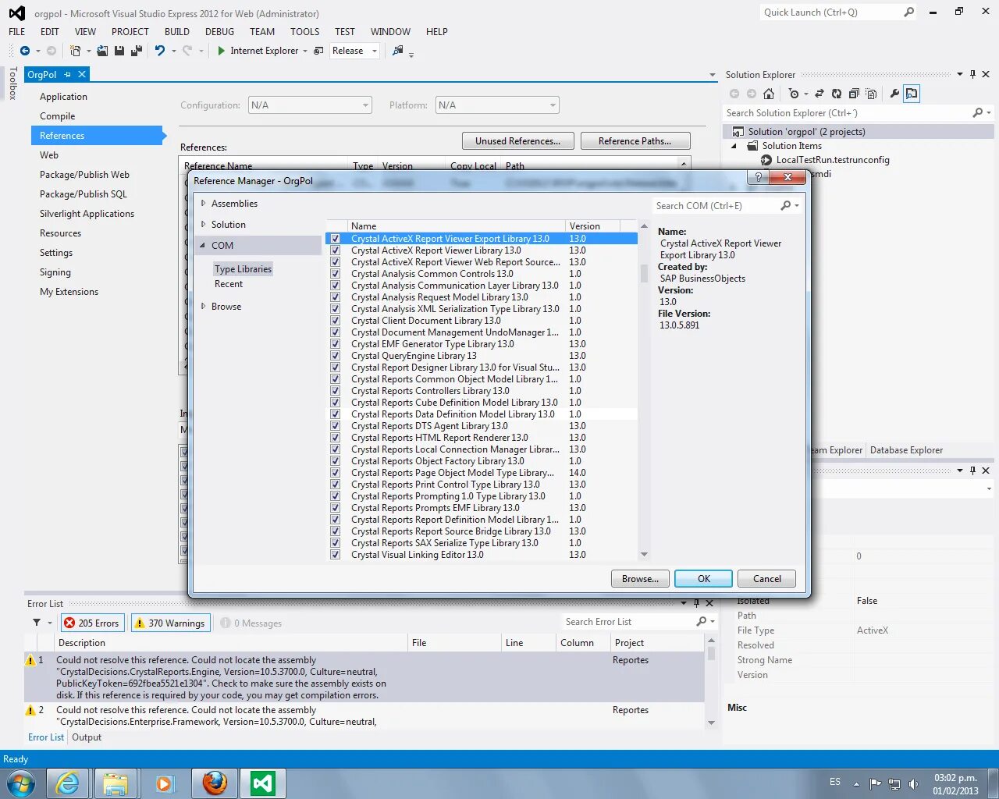Open the Configuration N/A dropdown
Screen dimensions: 999x799
pyautogui.click(x=310, y=105)
